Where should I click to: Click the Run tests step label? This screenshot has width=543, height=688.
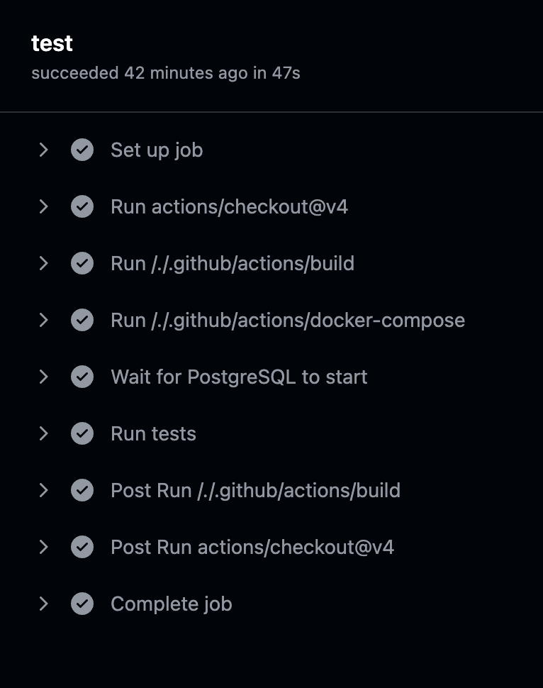tap(154, 433)
